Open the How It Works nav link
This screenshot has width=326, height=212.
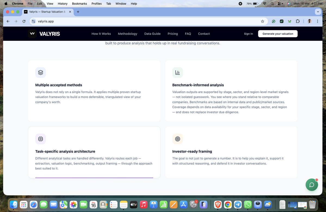tap(101, 34)
